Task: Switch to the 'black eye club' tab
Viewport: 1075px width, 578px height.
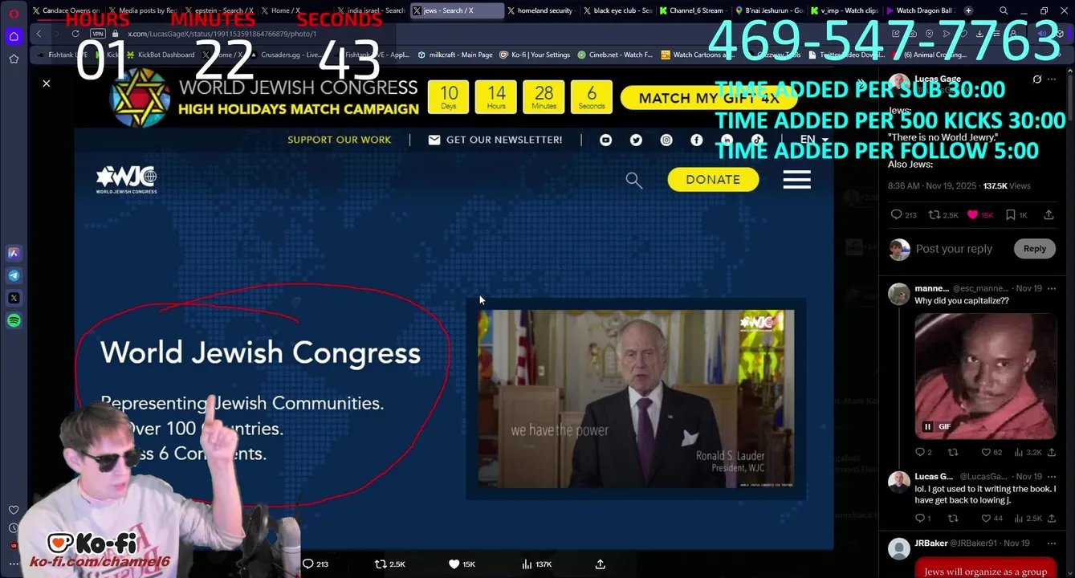Action: pos(617,10)
